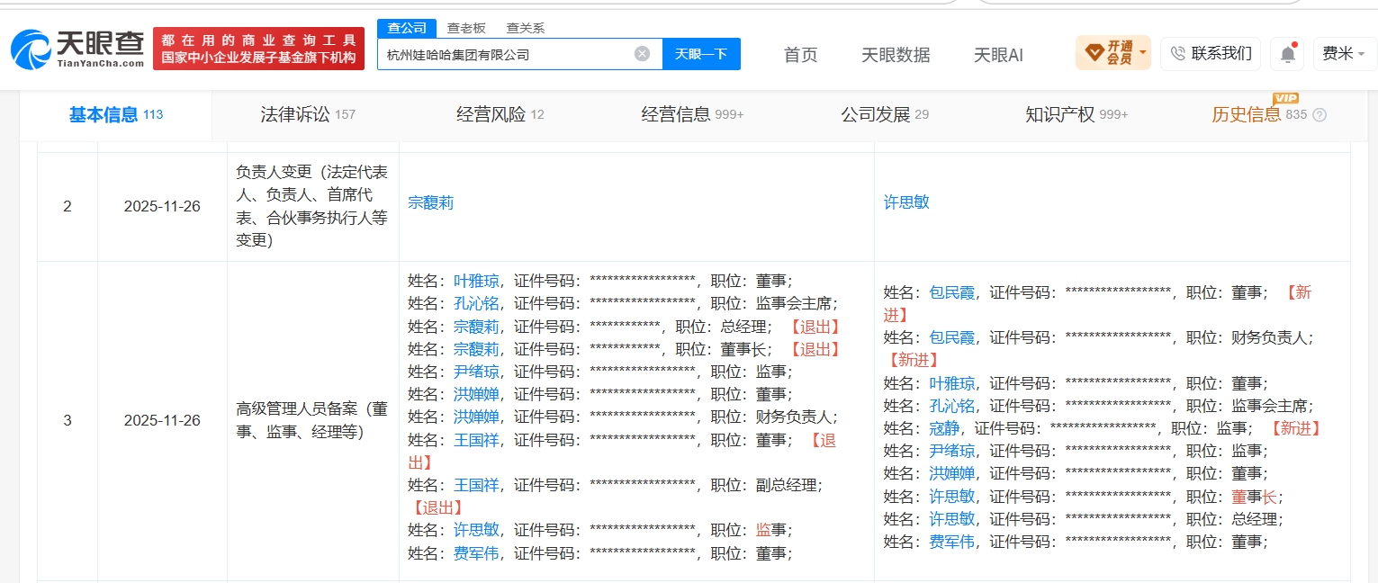The width and height of the screenshot is (1378, 583).
Task: Click the 2025-11-26 date in row 3
Action: point(162,420)
